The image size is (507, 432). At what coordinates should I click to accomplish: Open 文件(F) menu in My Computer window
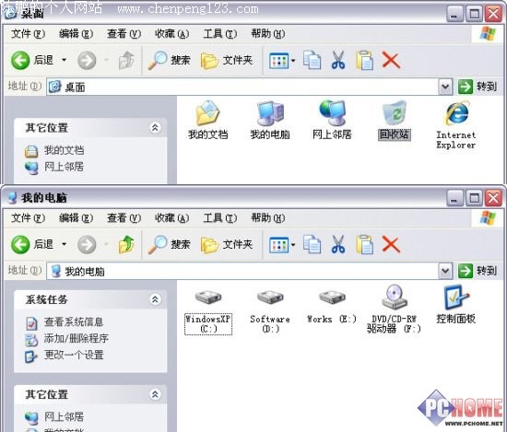pyautogui.click(x=28, y=217)
